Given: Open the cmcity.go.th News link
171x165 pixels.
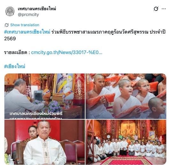Looking at the screenshot, I should [67, 52].
